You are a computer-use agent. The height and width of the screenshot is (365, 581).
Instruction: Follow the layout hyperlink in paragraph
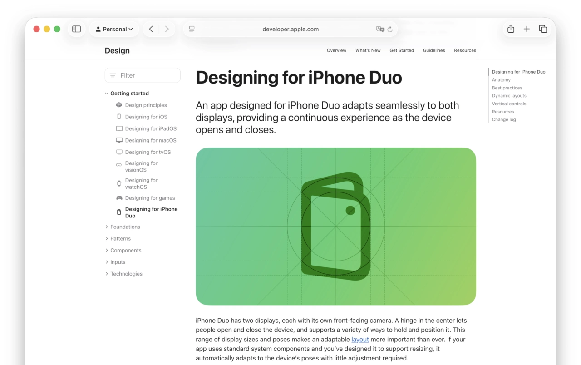click(360, 339)
